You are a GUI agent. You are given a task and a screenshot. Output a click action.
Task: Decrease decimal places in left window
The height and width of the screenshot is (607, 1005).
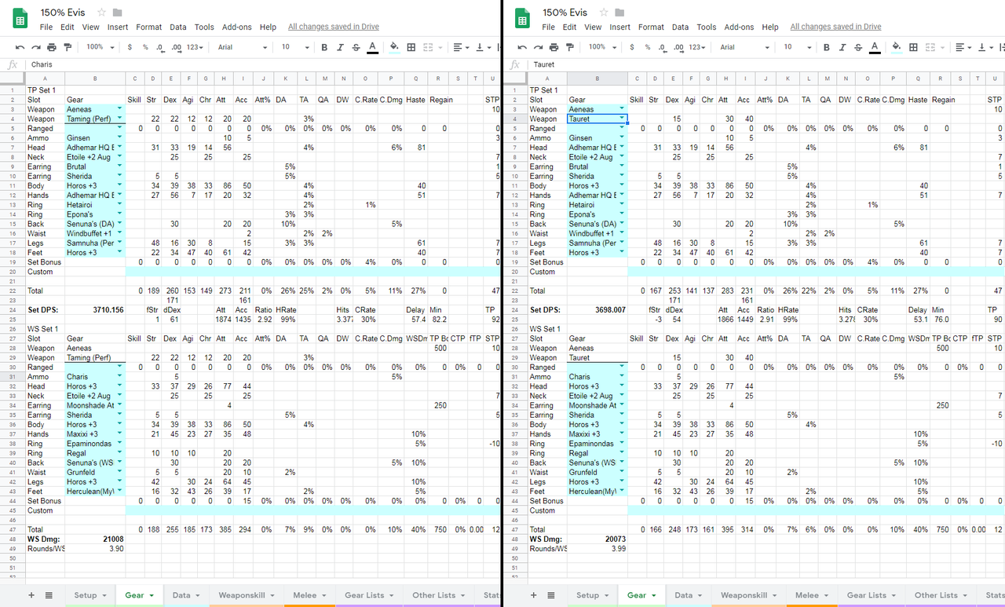coord(160,47)
